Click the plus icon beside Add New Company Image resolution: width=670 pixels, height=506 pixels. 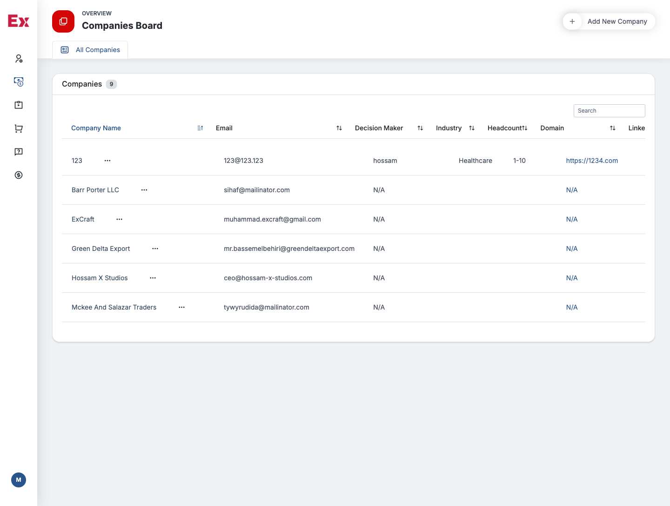click(x=572, y=21)
